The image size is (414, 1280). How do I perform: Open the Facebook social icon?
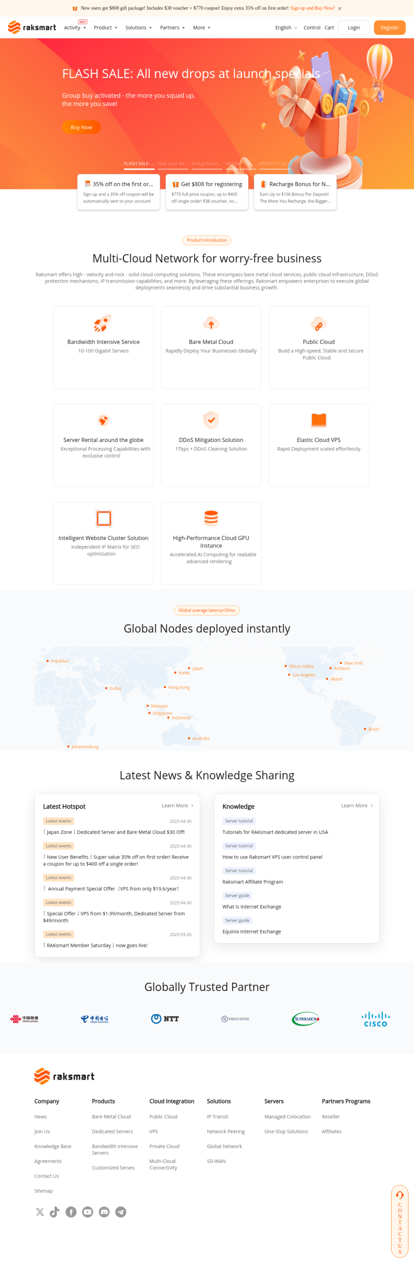point(71,1212)
